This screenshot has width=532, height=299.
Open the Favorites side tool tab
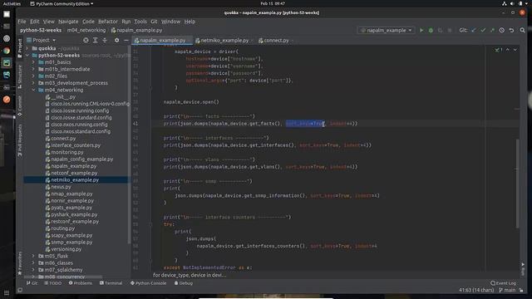[20, 263]
